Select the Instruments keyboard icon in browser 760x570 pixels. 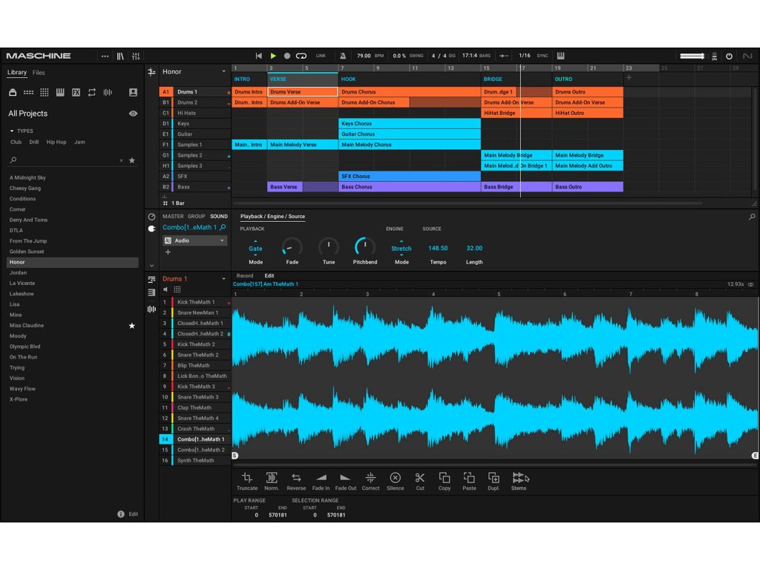(60, 92)
